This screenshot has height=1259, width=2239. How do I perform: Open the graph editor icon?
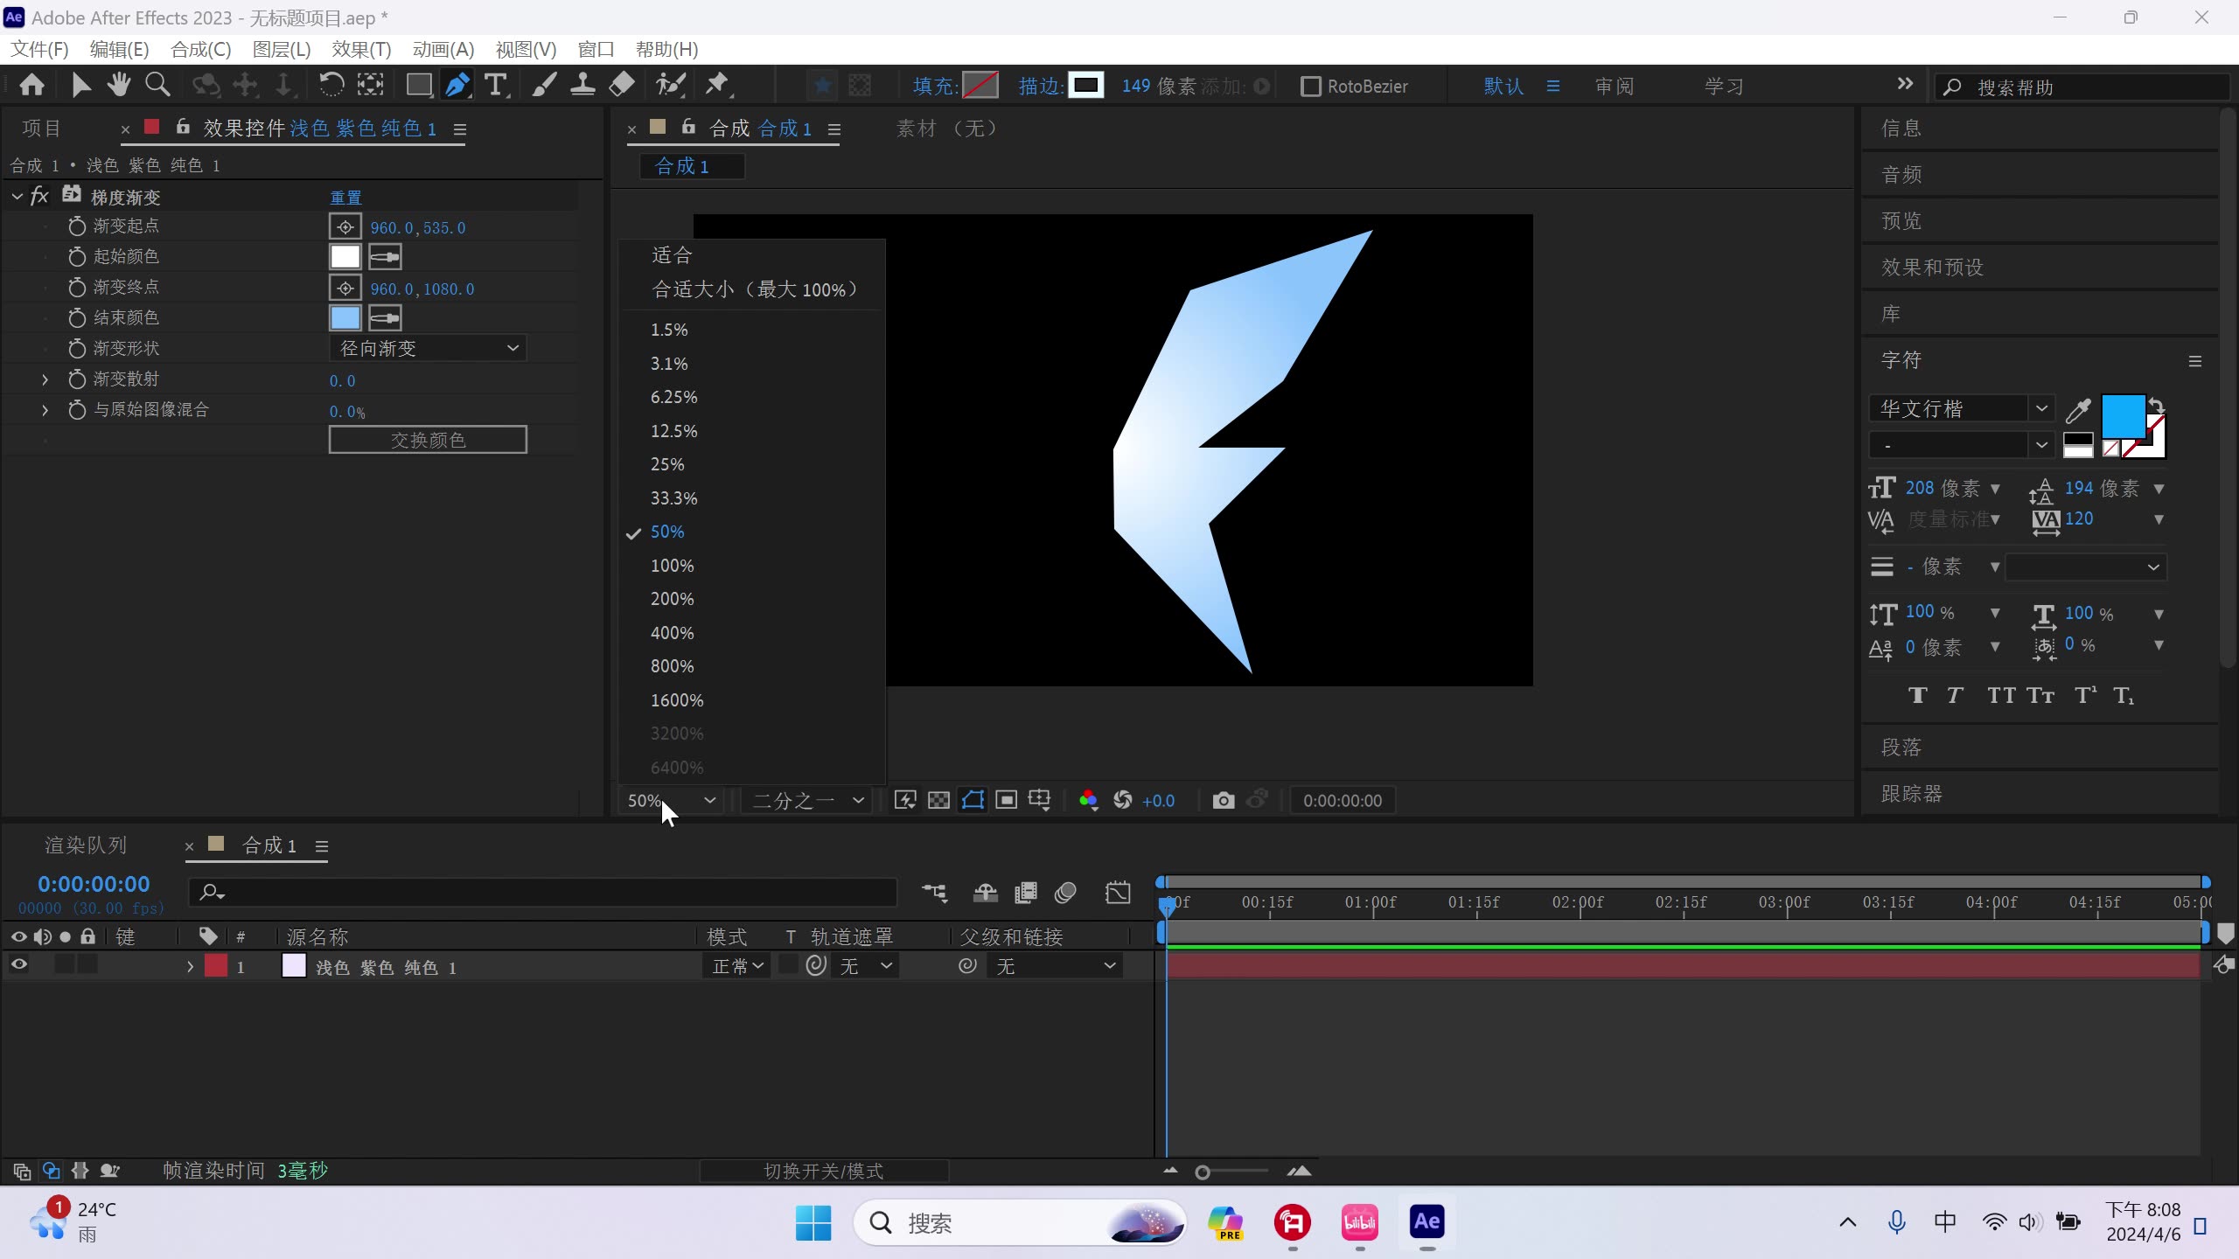pyautogui.click(x=1118, y=893)
